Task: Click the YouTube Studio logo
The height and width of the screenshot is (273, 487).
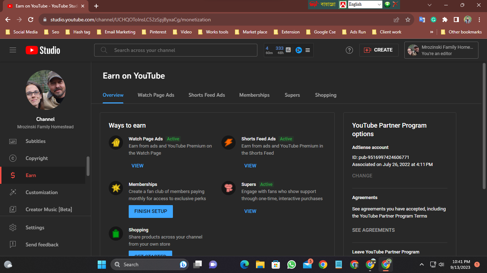Action: click(43, 50)
